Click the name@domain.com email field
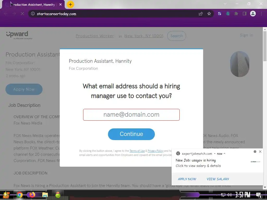 click(131, 115)
